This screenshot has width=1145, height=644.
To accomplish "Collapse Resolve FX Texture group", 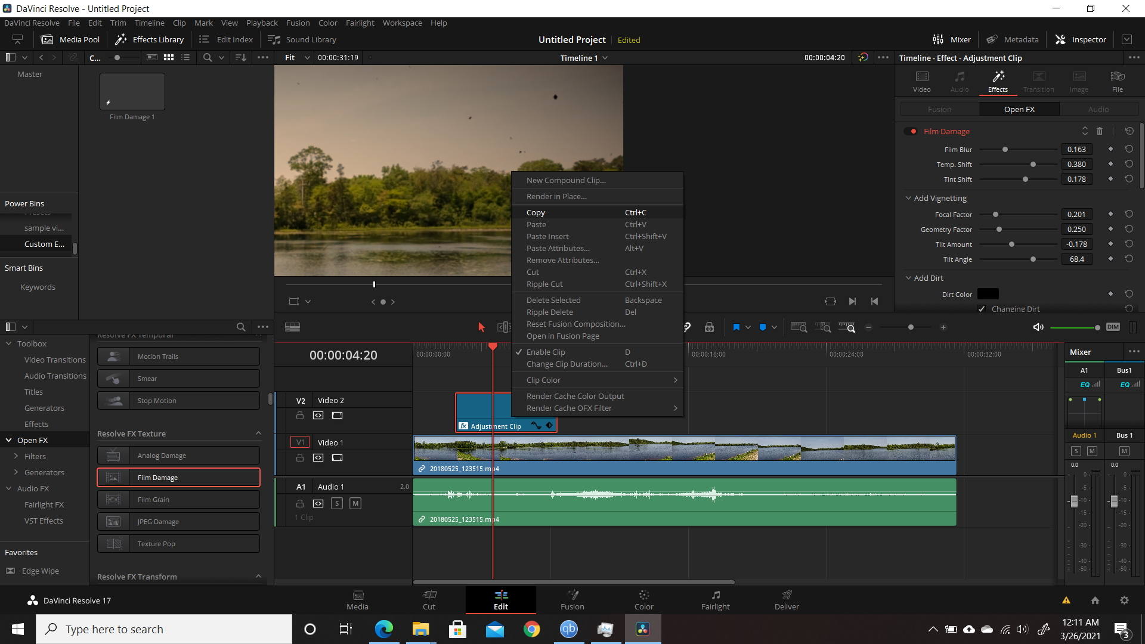I will 258,434.
